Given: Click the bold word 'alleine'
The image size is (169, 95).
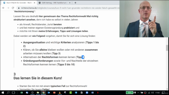Looking at the screenshot, I should click(x=43, y=50).
